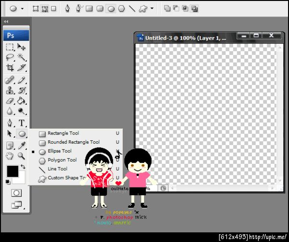
Task: Select the Crop tool
Action: click(10, 67)
